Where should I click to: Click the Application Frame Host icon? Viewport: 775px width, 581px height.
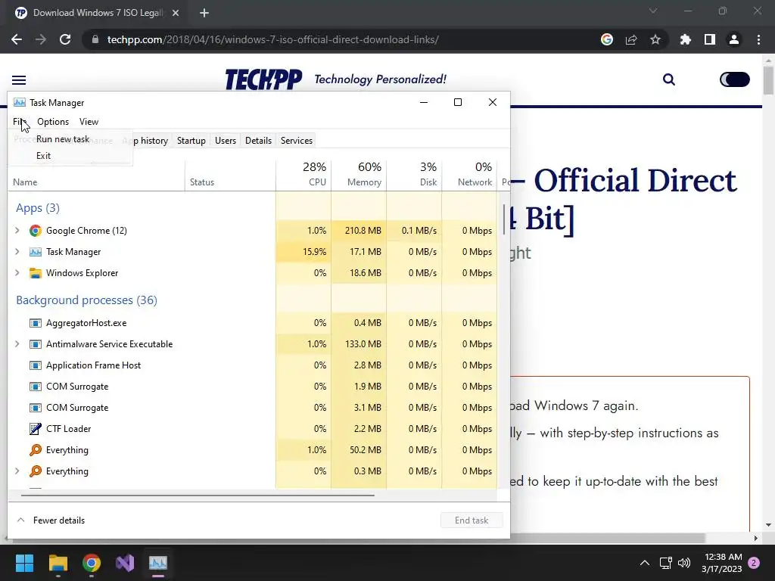pos(35,365)
